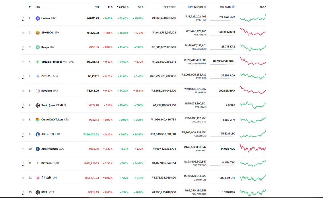Click the XDC Network coin logo

click(x=38, y=149)
